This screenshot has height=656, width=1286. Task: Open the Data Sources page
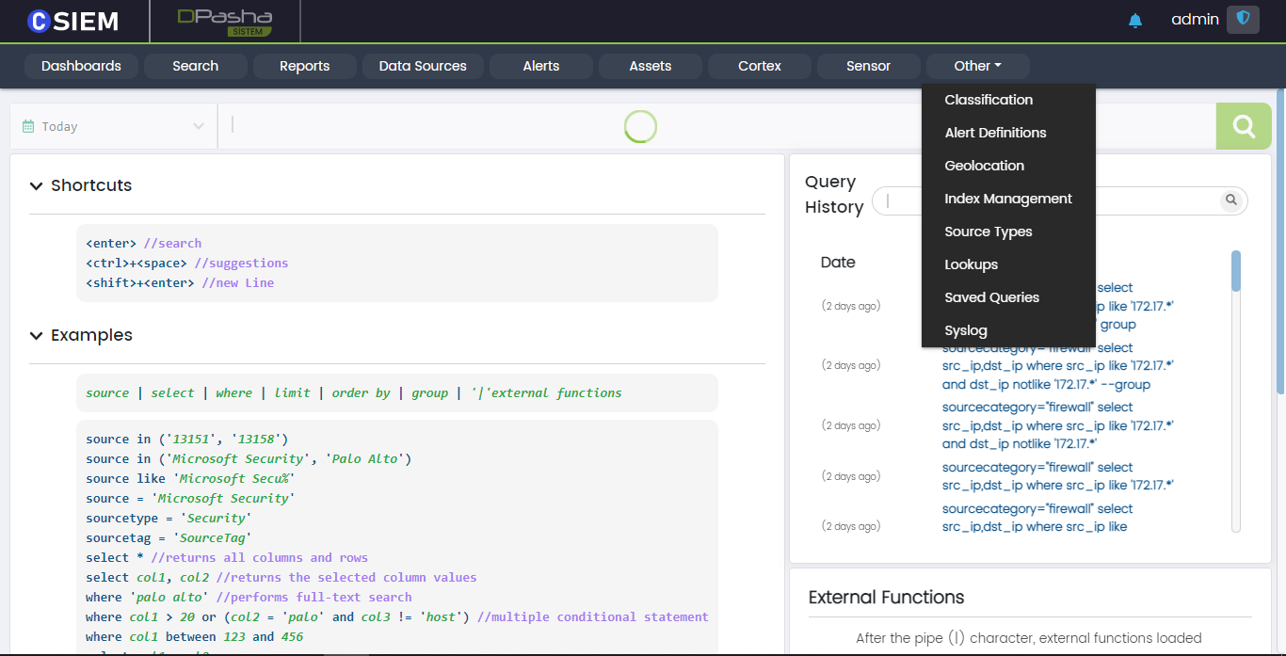point(423,66)
